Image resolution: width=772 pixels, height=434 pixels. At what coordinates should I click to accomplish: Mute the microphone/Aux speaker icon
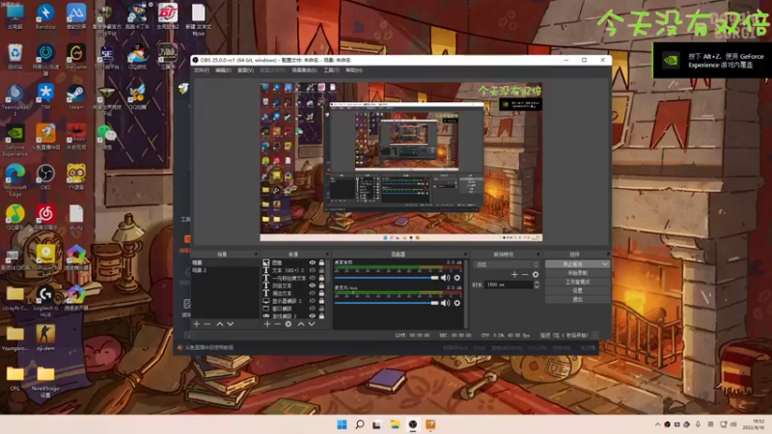[446, 303]
